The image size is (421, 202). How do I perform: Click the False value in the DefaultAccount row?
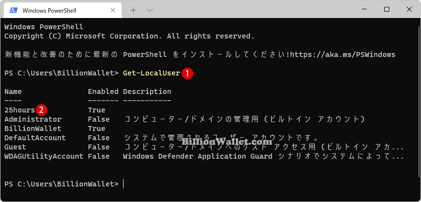tap(99, 138)
